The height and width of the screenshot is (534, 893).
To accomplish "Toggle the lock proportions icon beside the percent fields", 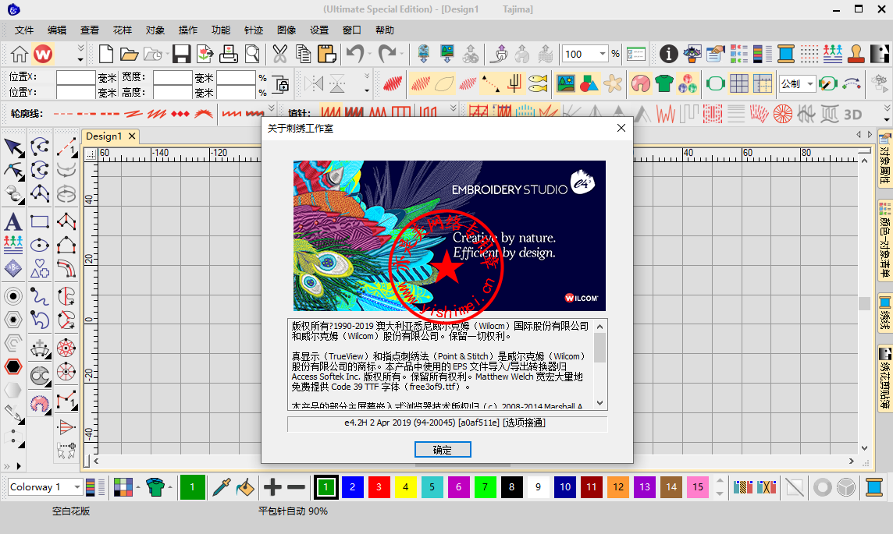I will 280,84.
